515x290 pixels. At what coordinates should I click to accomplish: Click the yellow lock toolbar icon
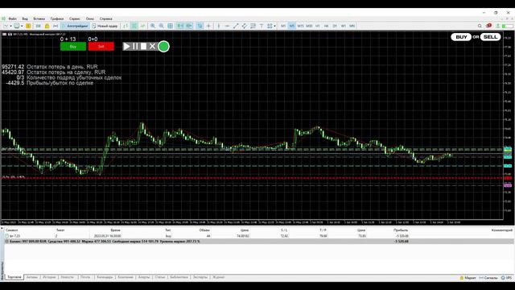pyautogui.click(x=47, y=26)
